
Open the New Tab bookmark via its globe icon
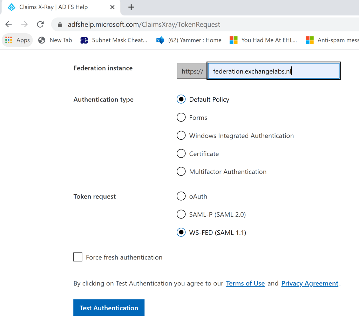click(x=41, y=40)
